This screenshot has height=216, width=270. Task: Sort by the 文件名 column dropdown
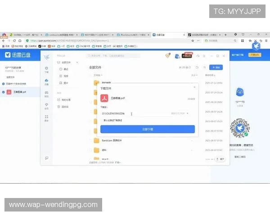click(x=98, y=75)
